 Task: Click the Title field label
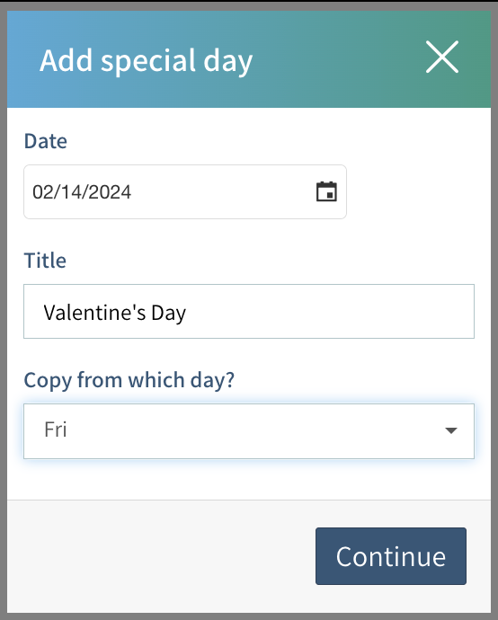pos(45,261)
